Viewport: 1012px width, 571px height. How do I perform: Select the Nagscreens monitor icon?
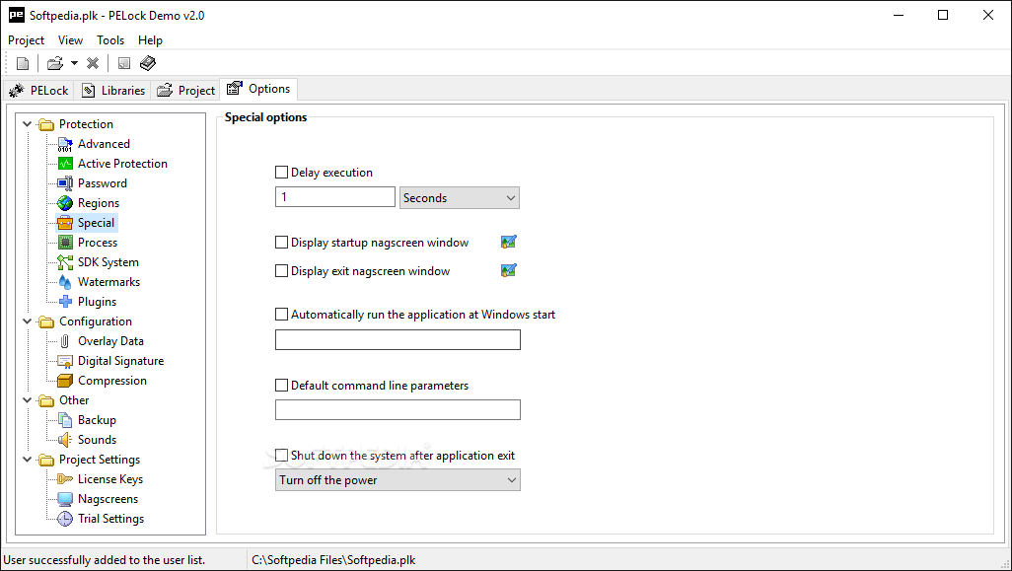[65, 499]
